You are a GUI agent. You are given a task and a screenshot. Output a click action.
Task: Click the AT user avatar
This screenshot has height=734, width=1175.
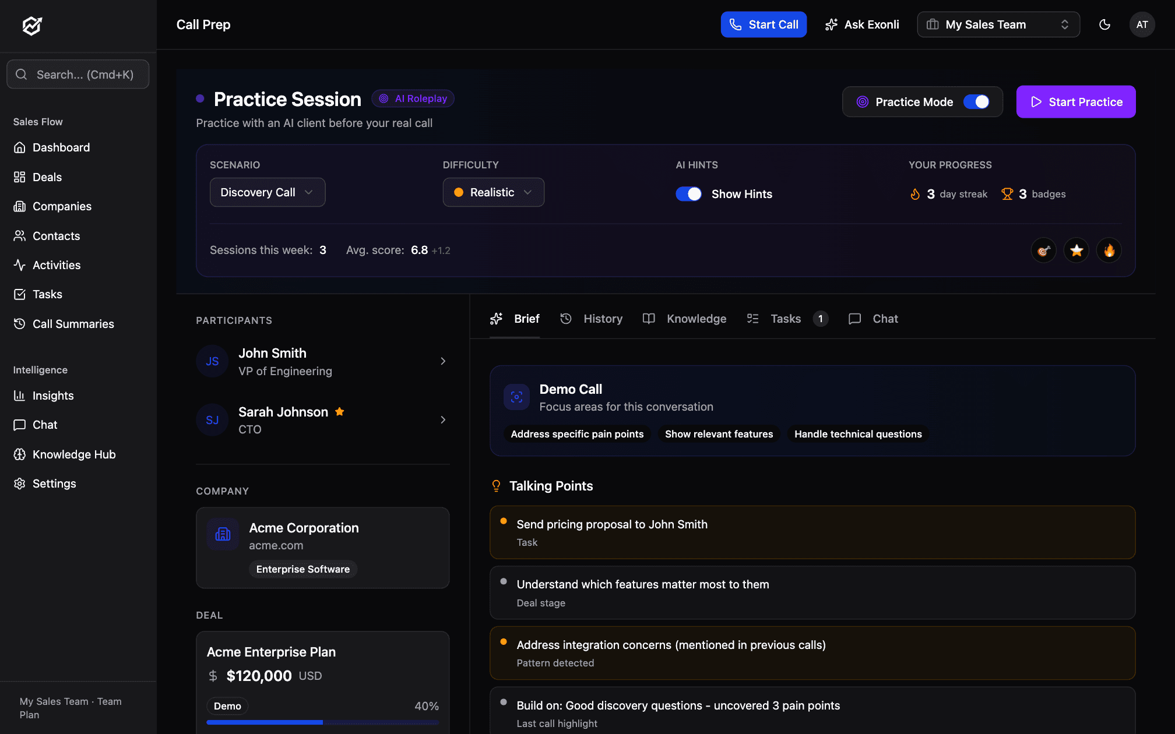pyautogui.click(x=1142, y=24)
